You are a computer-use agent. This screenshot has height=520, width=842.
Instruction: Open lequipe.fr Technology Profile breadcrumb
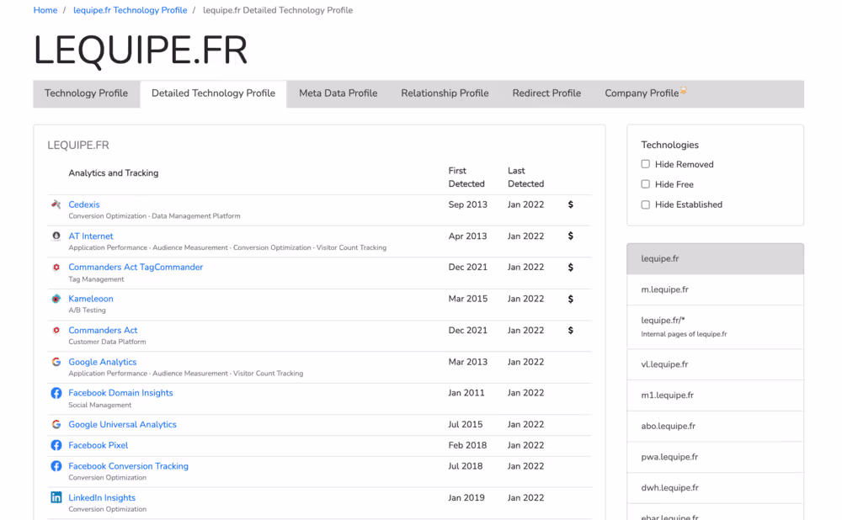[x=130, y=10]
